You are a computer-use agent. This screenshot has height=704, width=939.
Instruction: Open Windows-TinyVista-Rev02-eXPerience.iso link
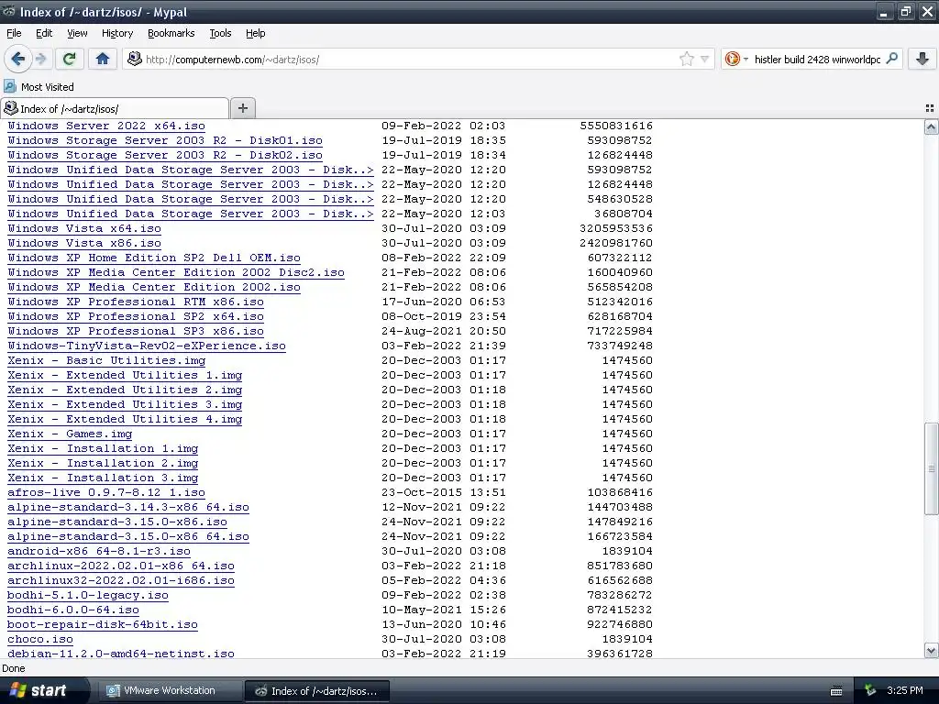[147, 346]
